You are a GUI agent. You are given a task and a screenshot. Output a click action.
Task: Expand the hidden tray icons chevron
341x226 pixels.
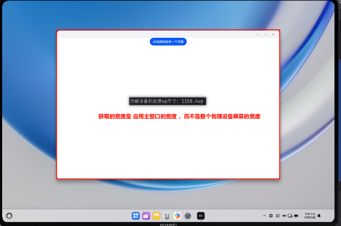[264, 216]
